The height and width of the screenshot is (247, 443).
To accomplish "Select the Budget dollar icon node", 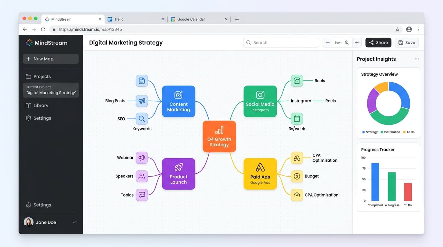I will pos(297,176).
